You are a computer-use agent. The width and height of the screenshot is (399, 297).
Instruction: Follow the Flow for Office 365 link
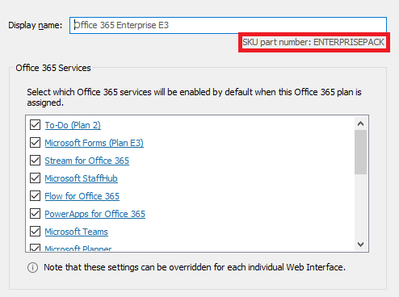(82, 196)
